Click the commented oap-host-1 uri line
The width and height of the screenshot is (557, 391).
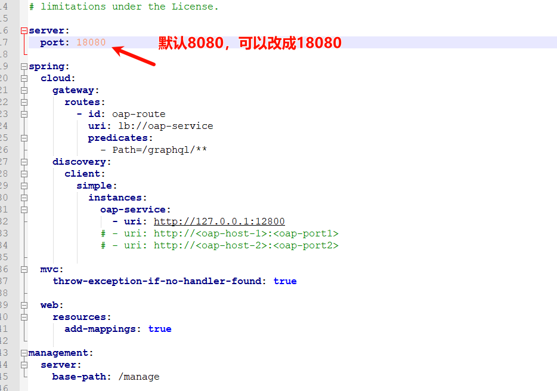click(219, 233)
